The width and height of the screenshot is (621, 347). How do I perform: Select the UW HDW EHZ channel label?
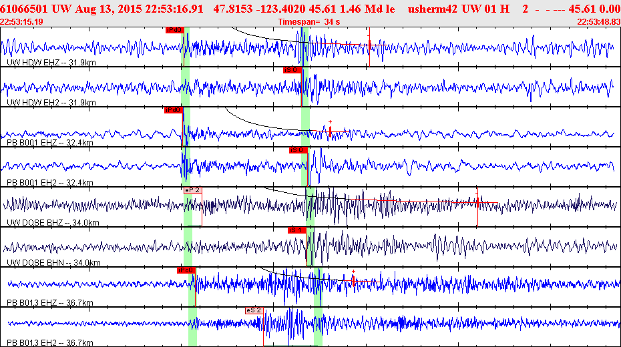(x=51, y=63)
